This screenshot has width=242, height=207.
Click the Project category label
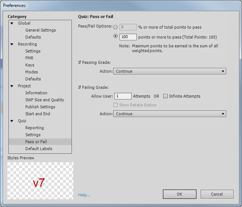point(25,86)
